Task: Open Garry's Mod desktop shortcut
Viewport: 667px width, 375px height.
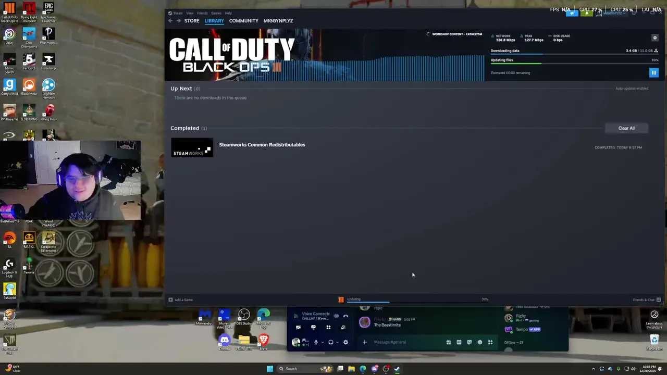Action: 9,87
